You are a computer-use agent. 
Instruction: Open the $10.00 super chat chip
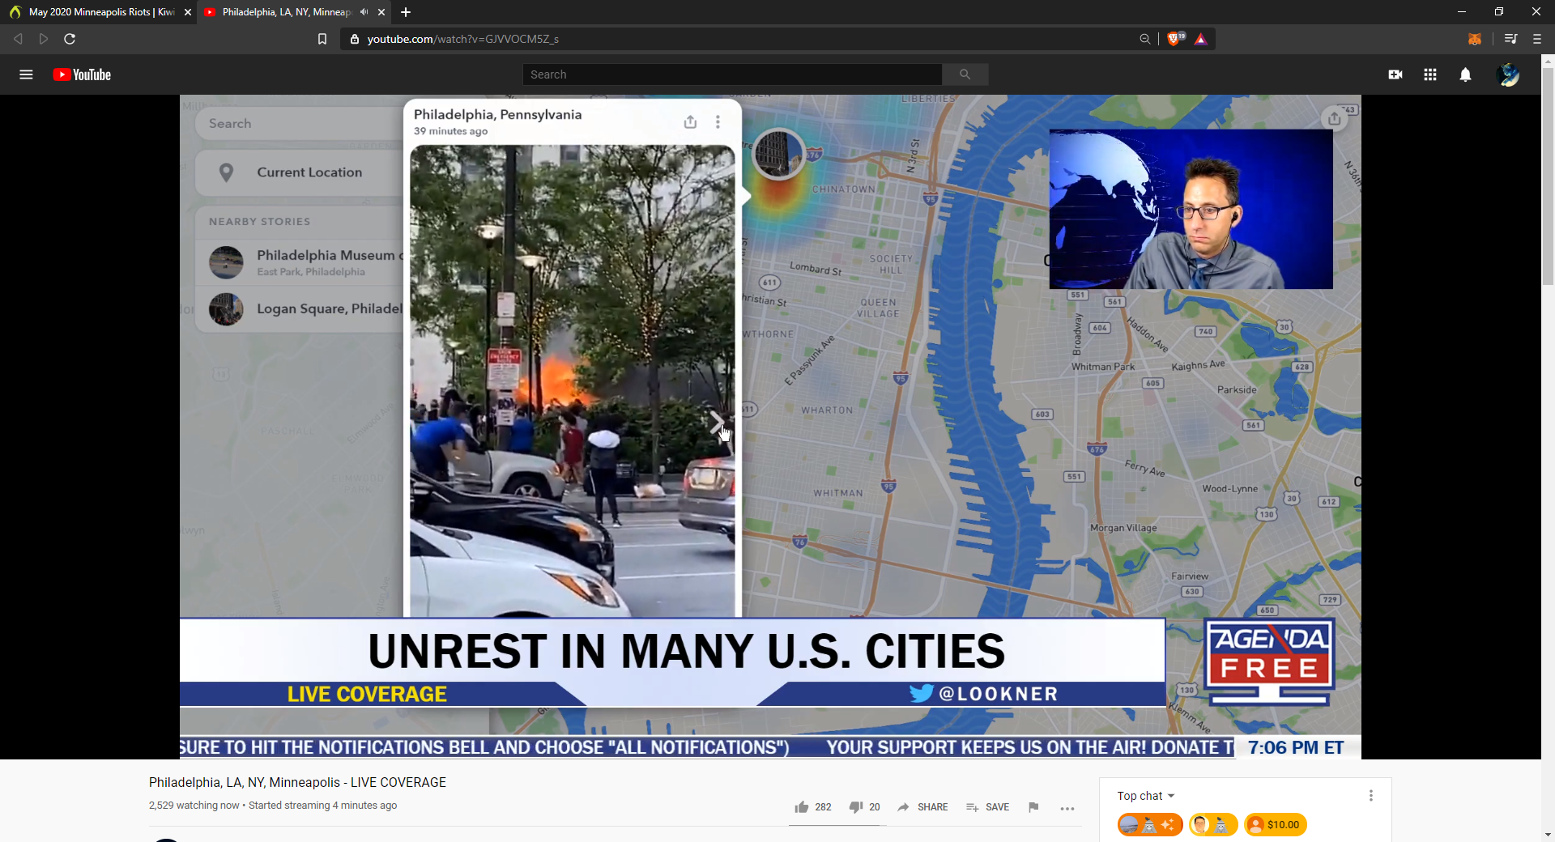coord(1276,825)
